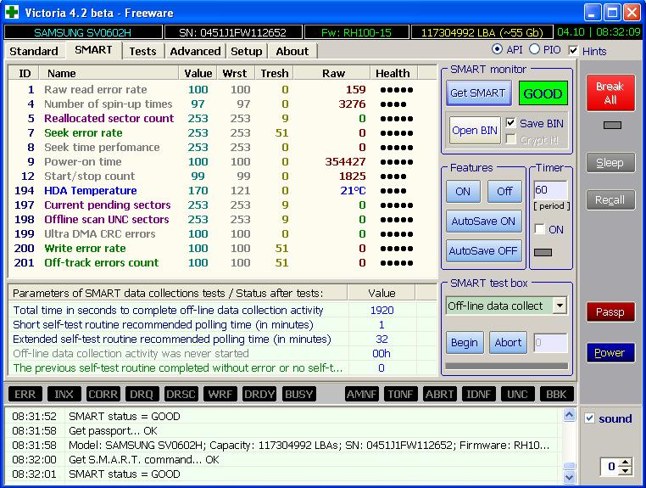Turn SMART features Off

point(504,192)
